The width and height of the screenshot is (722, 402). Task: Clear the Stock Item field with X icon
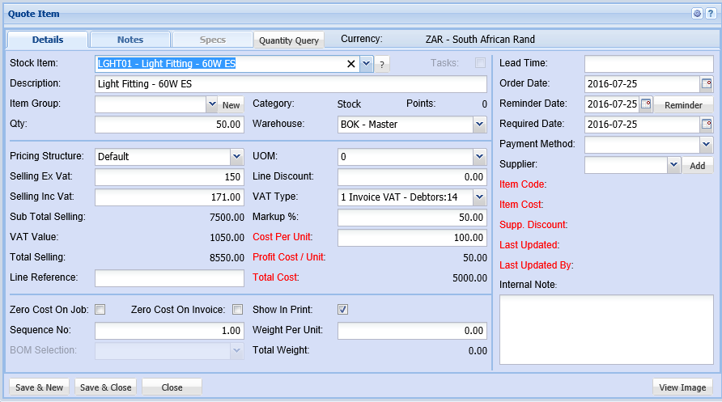351,64
